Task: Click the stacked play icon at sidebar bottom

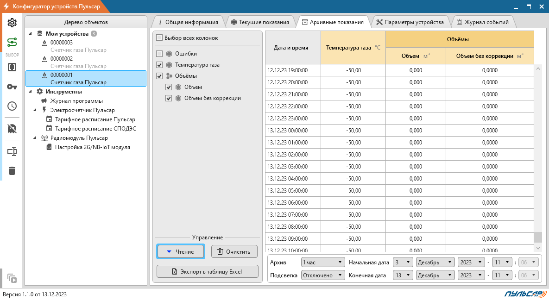Action: (x=12, y=278)
